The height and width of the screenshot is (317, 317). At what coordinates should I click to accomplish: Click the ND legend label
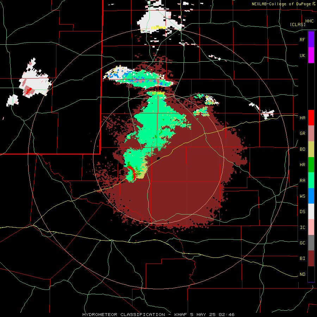click(x=302, y=274)
